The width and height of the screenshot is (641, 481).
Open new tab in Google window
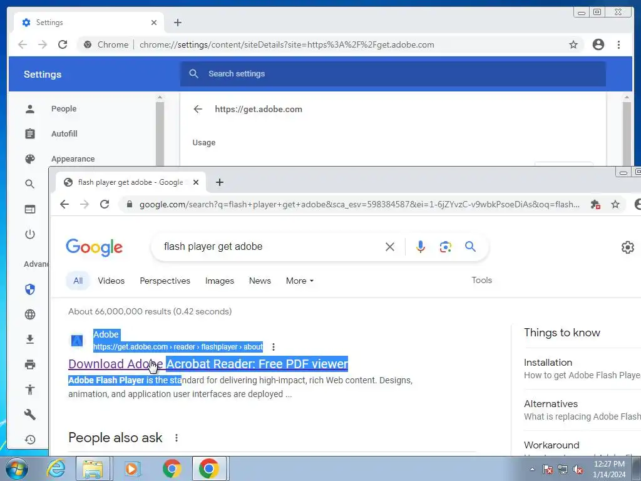pyautogui.click(x=220, y=182)
